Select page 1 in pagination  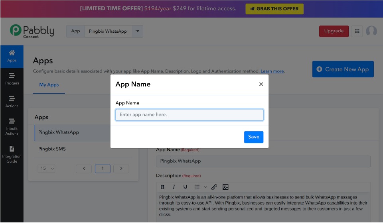(x=103, y=169)
